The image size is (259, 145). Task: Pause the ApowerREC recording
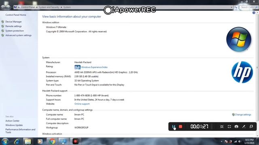(174, 126)
